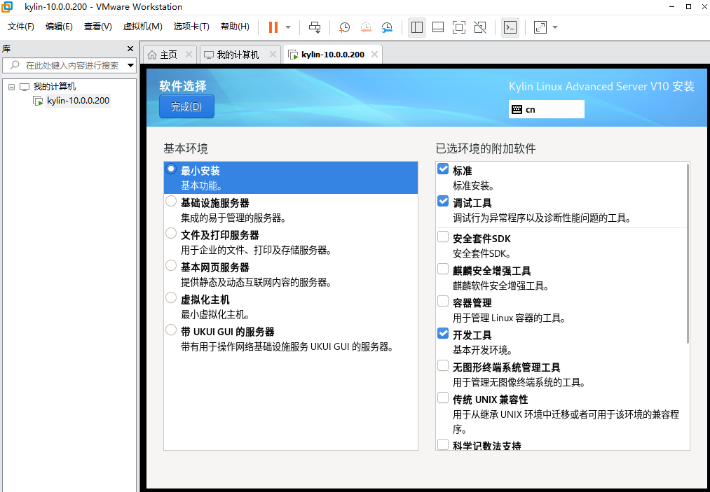Screen dimensions: 710x492
Task: Select kylin-10.0.0.200 in the library tree
Action: point(78,100)
